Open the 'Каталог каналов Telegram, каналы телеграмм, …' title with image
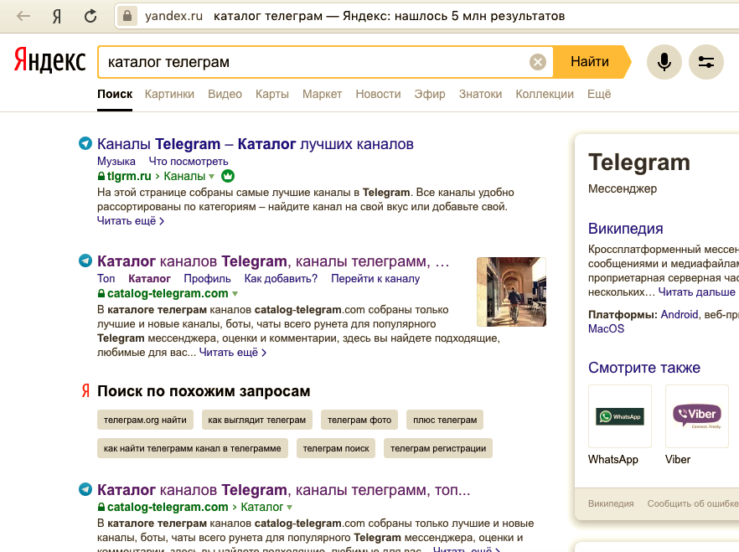 pyautogui.click(x=273, y=261)
